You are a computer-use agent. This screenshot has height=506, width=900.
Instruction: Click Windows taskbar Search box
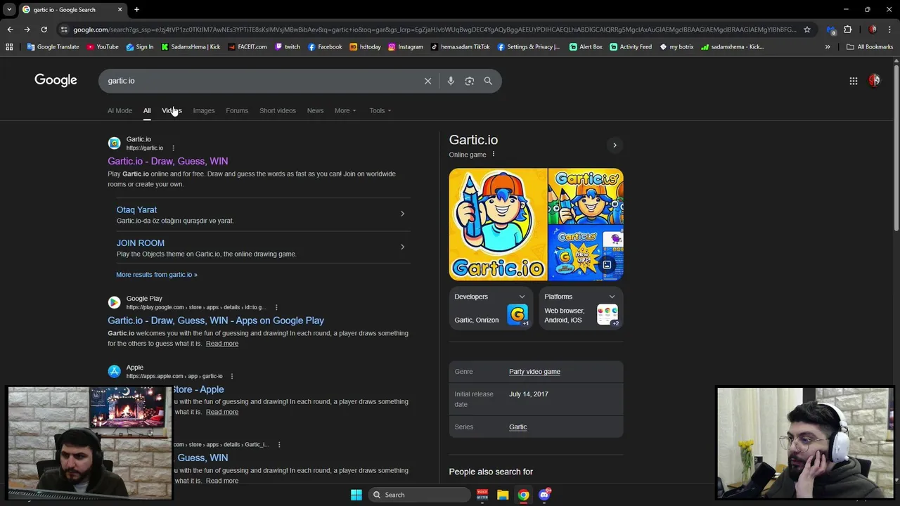(x=419, y=495)
